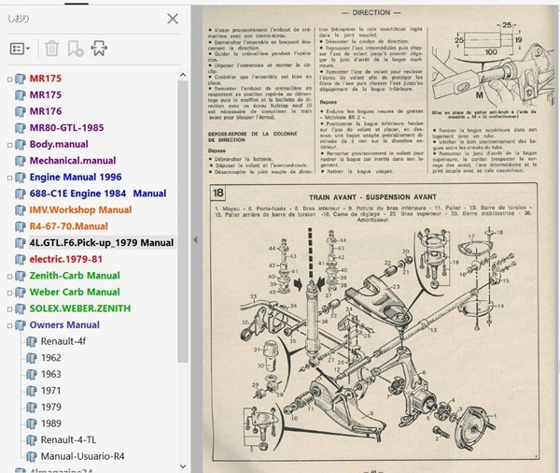Open the 1963 owners manual bookmark

coord(51,374)
